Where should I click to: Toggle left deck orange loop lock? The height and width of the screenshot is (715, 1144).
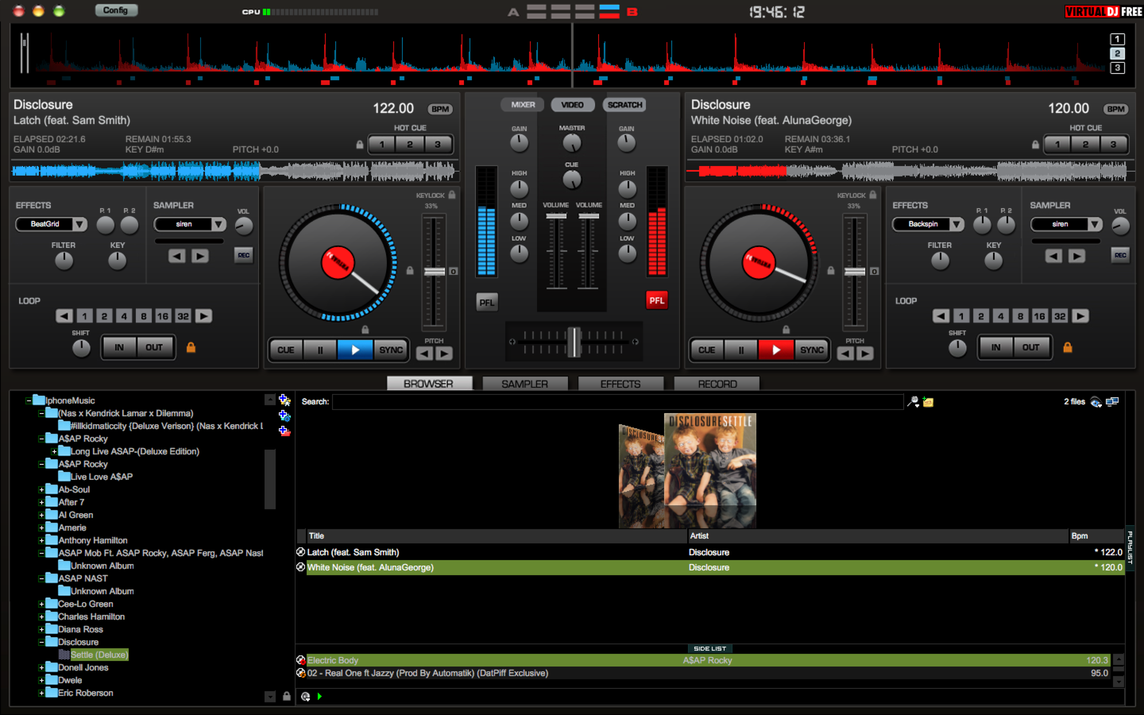tap(191, 348)
